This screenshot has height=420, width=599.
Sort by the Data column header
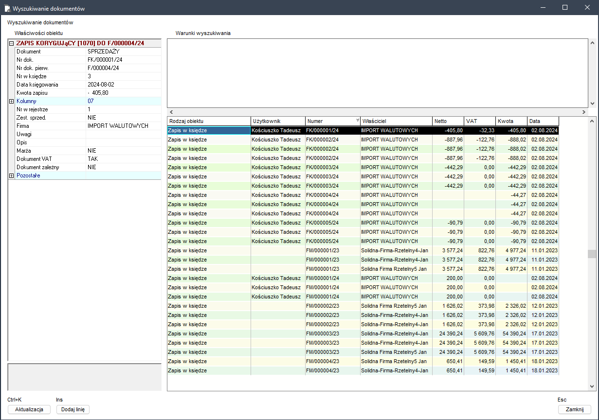[x=543, y=121]
